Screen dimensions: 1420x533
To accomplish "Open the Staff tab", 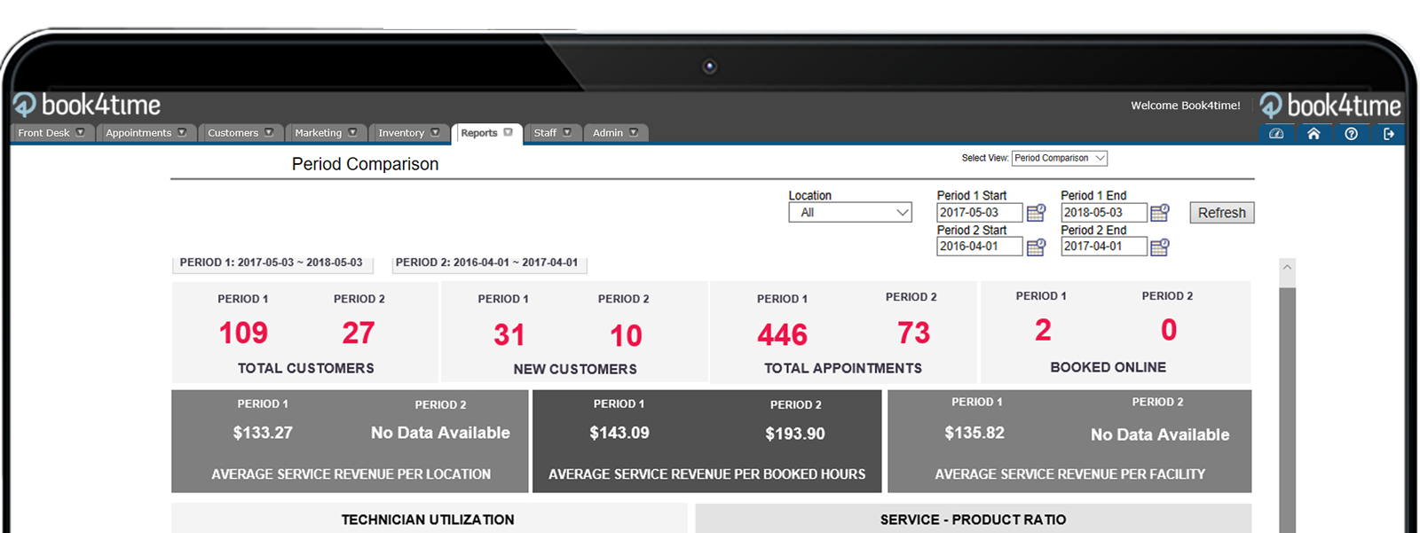I will (553, 133).
